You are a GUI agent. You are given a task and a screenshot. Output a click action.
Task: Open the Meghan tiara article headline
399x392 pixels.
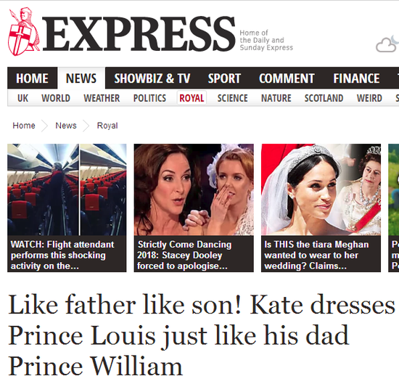point(316,255)
